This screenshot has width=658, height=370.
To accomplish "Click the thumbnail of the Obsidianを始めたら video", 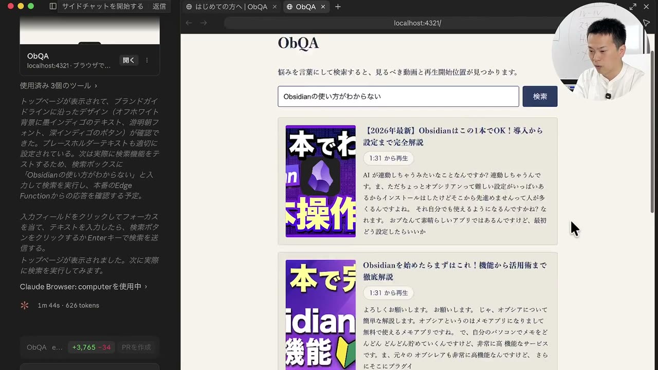I will point(321,314).
